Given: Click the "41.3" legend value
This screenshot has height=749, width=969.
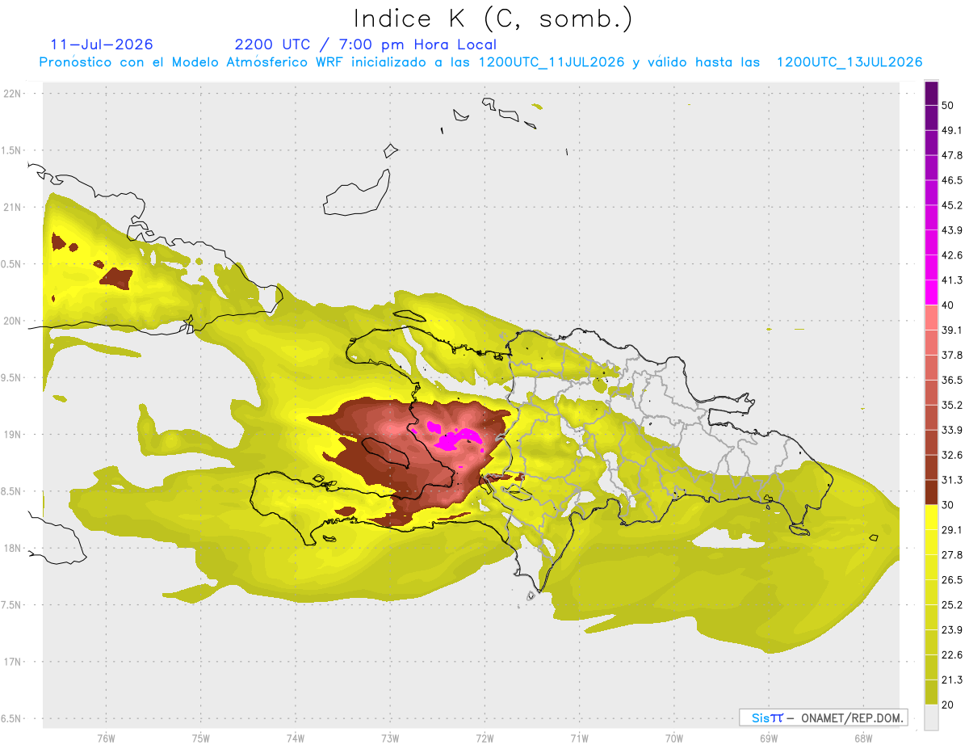Looking at the screenshot, I should pos(952,280).
